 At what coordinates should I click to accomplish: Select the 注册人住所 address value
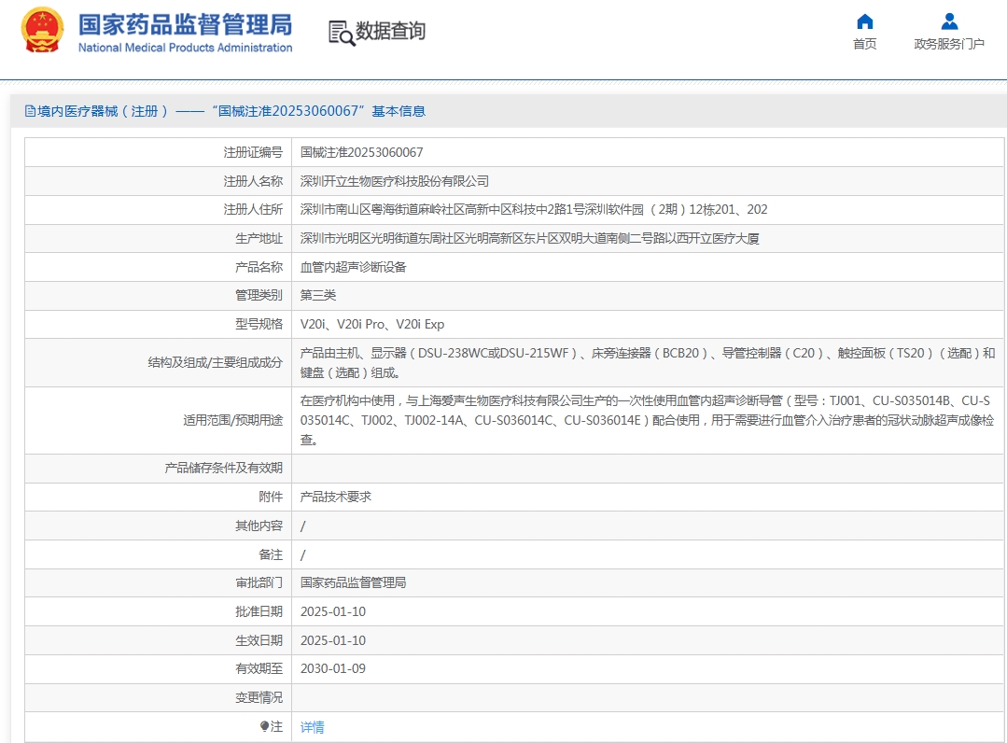534,209
